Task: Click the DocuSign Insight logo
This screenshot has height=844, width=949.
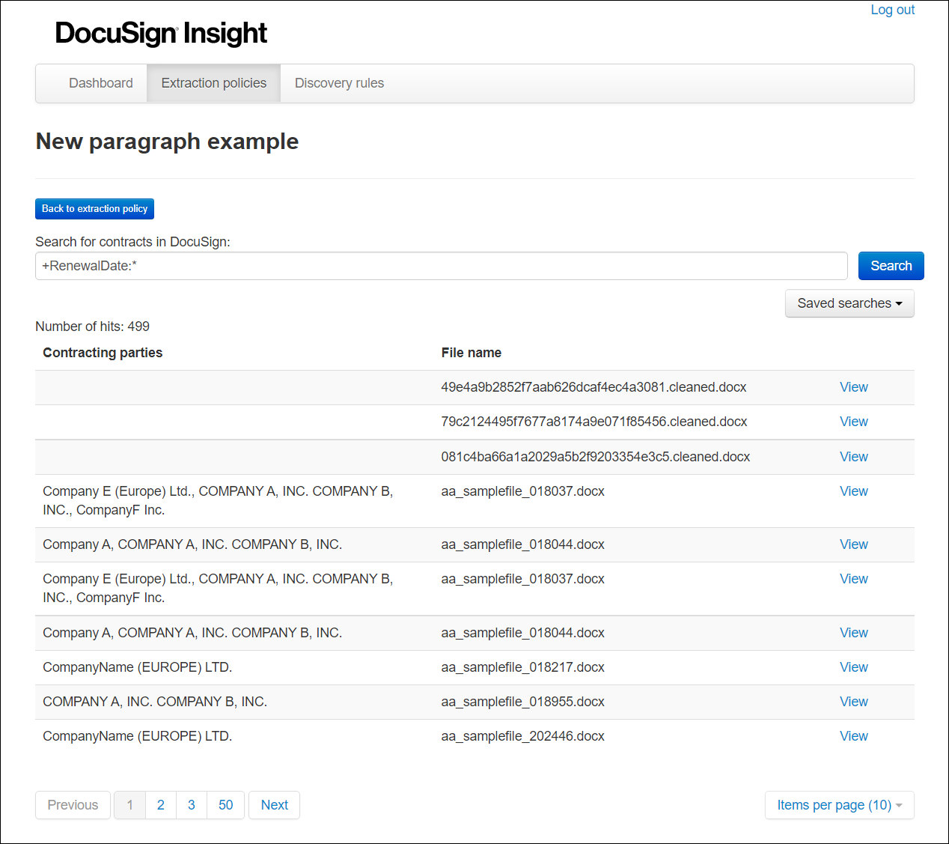Action: (160, 33)
